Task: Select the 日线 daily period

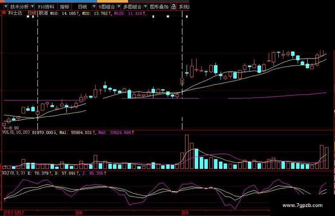Action: (x=82, y=7)
